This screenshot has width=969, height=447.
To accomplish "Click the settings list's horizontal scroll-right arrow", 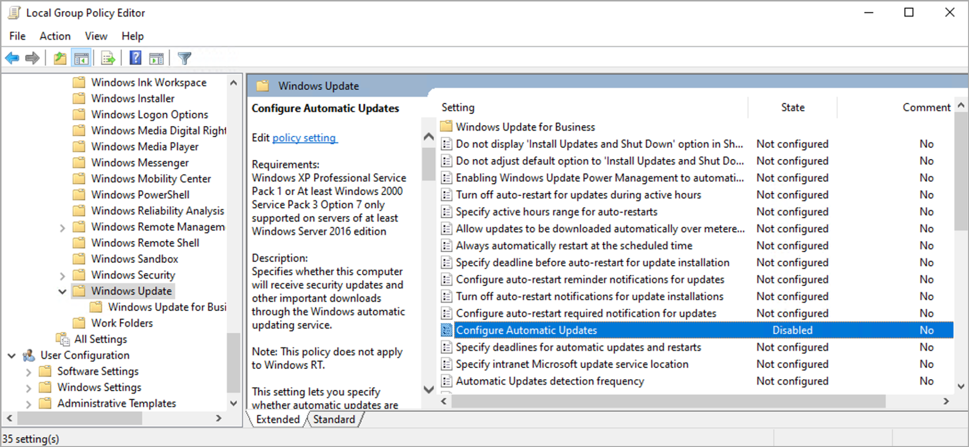I will (x=946, y=401).
